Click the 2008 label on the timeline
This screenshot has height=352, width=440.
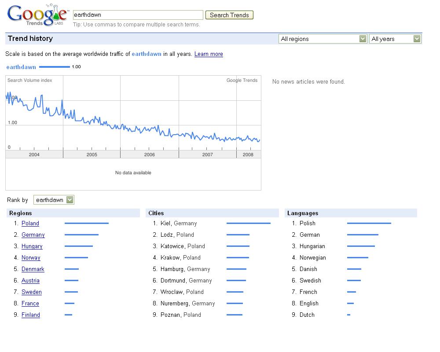tap(248, 154)
